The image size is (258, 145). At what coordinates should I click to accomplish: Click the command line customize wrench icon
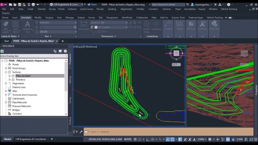click(81, 132)
